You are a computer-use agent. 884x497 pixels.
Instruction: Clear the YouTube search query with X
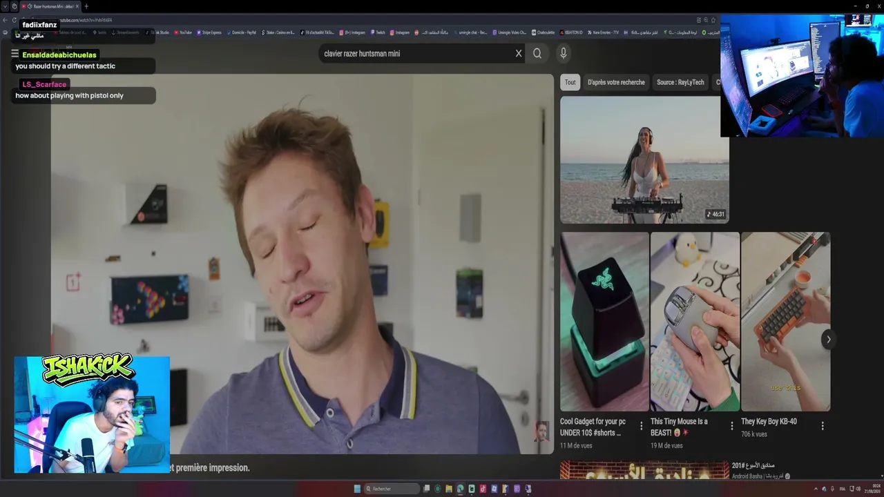(519, 53)
